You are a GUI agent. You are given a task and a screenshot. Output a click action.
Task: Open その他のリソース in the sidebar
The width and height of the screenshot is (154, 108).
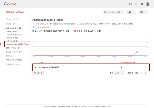[x=13, y=64]
